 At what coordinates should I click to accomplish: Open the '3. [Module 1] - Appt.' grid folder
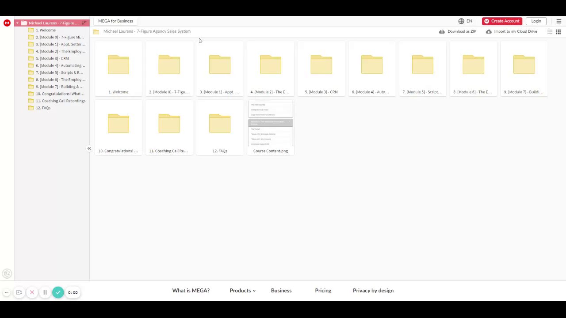pyautogui.click(x=220, y=69)
